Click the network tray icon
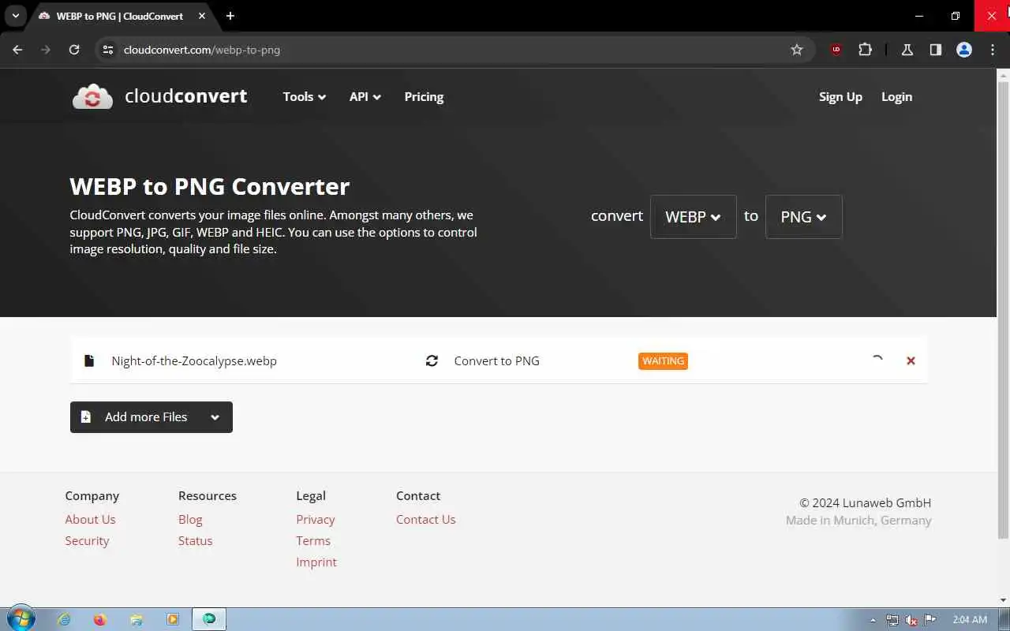Image resolution: width=1010 pixels, height=631 pixels. pos(892,620)
